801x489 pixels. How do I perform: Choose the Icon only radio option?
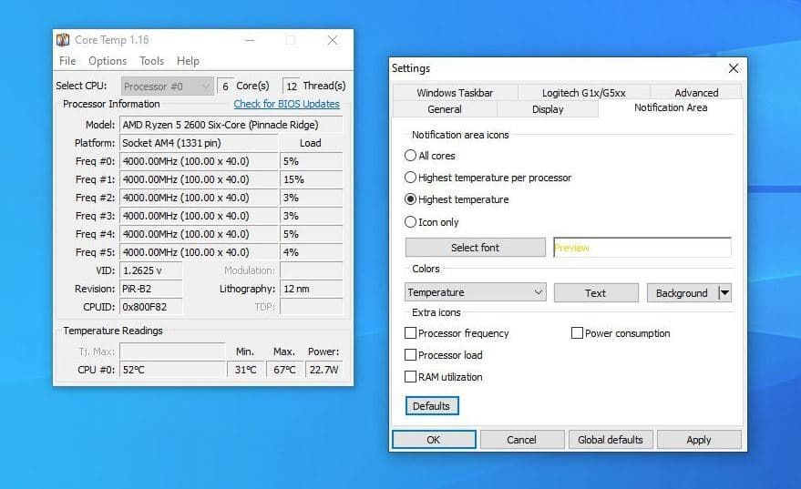410,222
